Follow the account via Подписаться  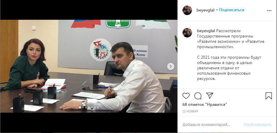[x=232, y=10]
